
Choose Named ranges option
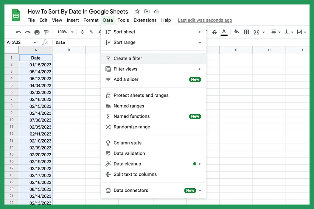pyautogui.click(x=154, y=106)
